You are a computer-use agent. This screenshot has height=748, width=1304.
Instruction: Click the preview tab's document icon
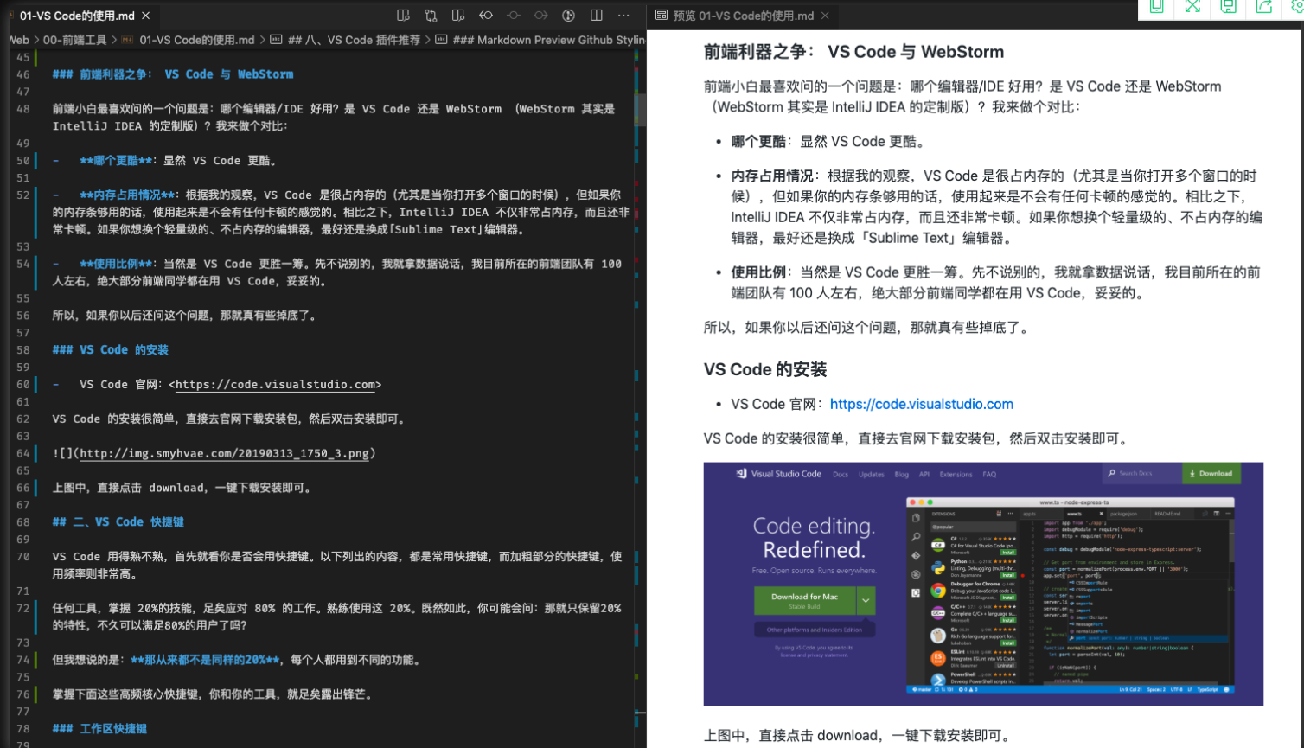662,16
